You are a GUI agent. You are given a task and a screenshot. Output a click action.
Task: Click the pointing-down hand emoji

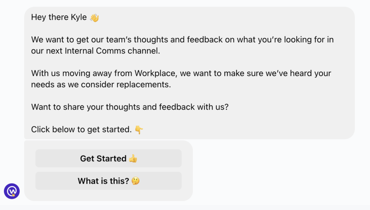[x=139, y=130]
